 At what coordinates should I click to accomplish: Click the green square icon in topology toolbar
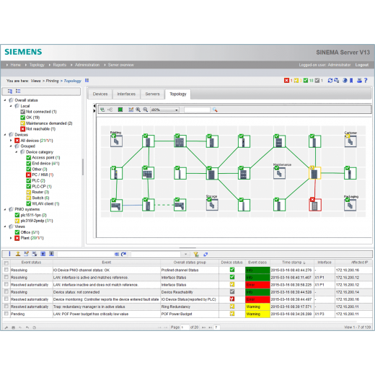120,110
